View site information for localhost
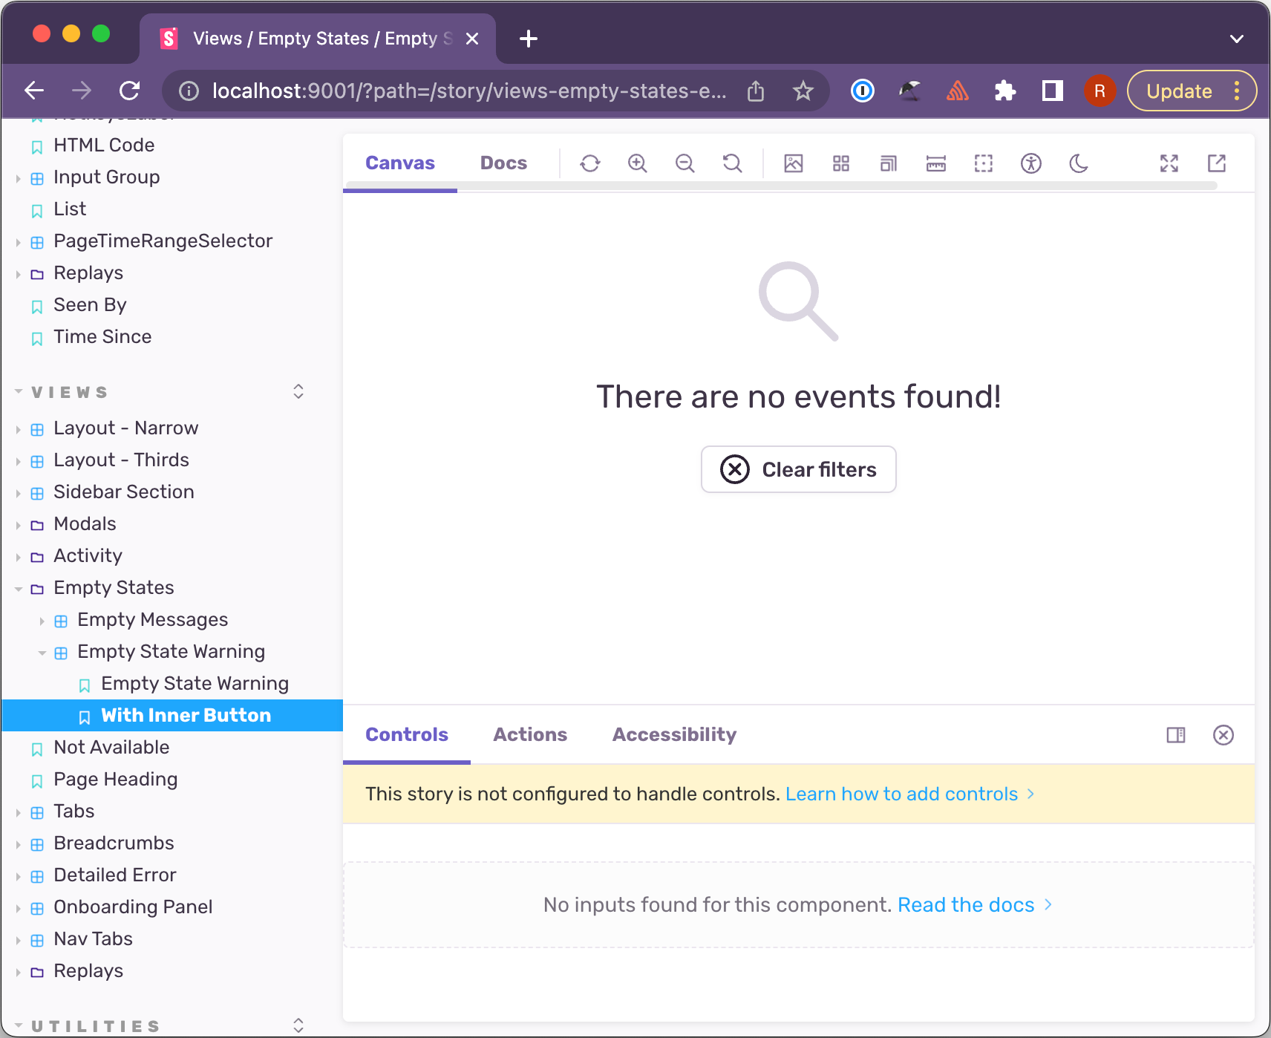 189,91
